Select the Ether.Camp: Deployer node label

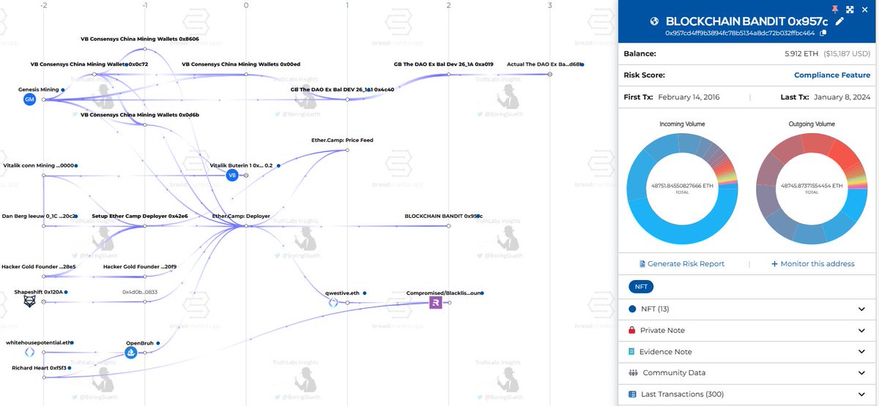[241, 217]
